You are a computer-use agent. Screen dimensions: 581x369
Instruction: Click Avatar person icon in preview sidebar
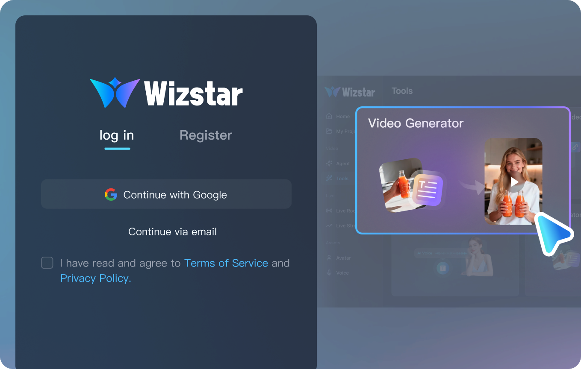tap(329, 258)
